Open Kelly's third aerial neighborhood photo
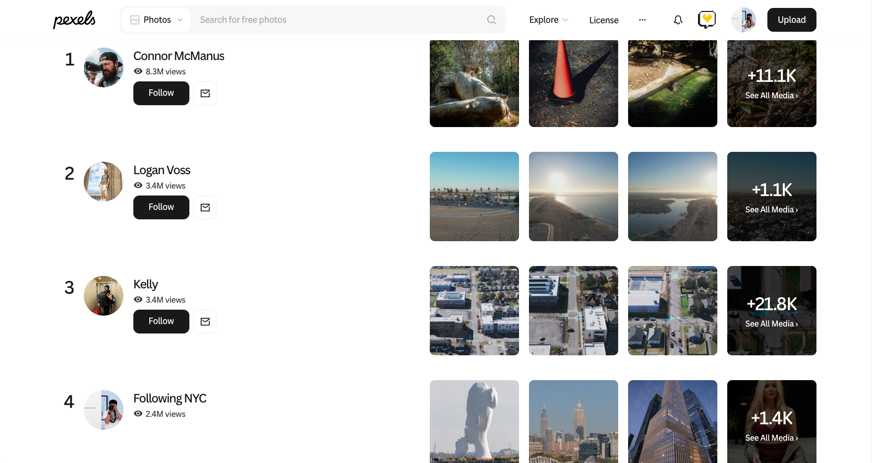 pos(673,311)
